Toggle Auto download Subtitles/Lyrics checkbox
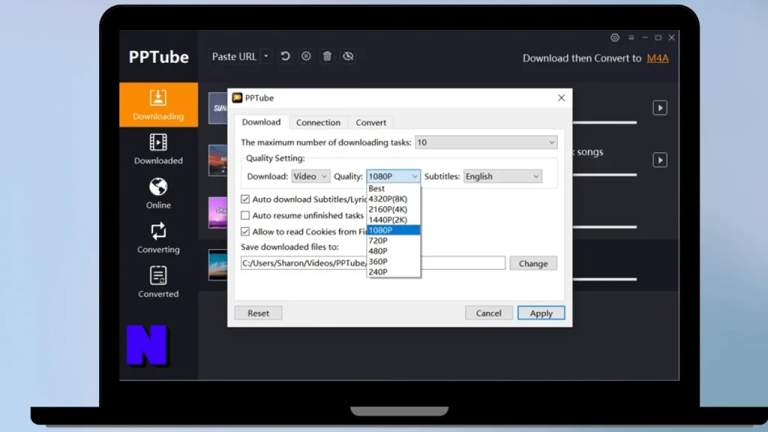The width and height of the screenshot is (768, 432). [x=245, y=199]
